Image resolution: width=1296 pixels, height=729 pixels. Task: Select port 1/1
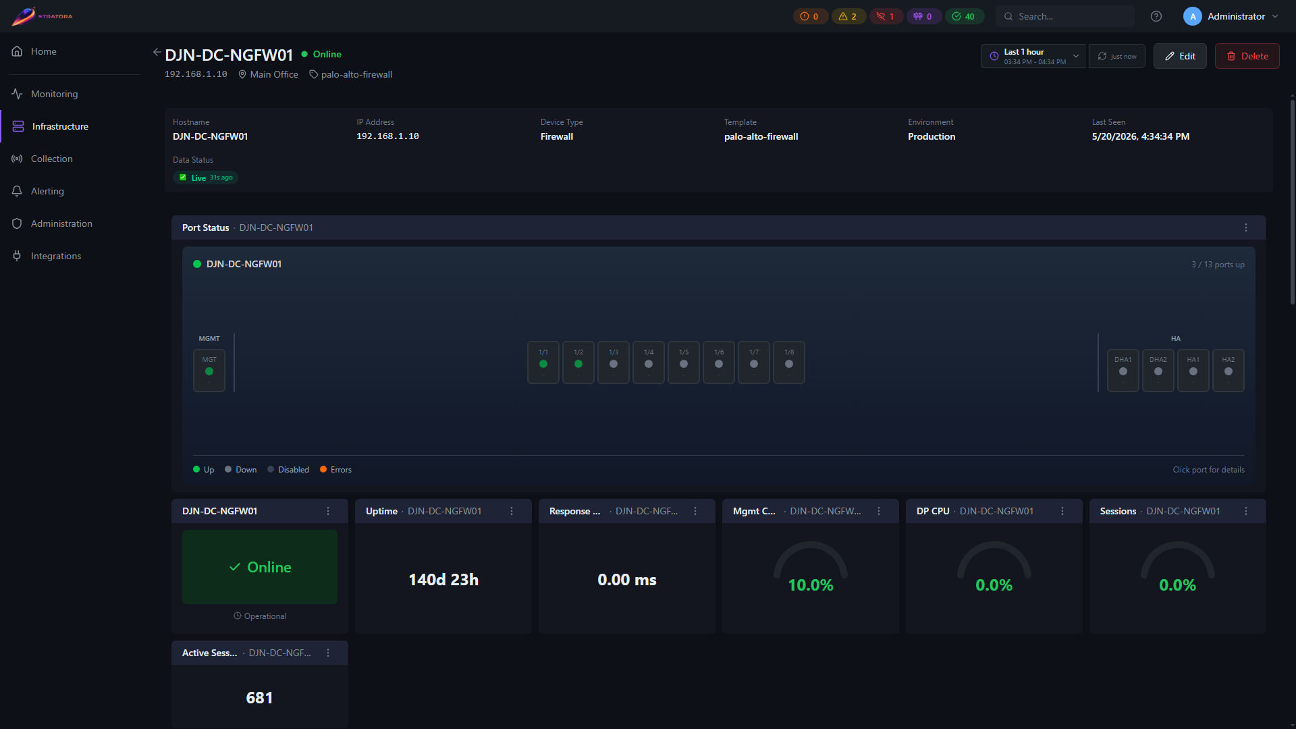[543, 362]
